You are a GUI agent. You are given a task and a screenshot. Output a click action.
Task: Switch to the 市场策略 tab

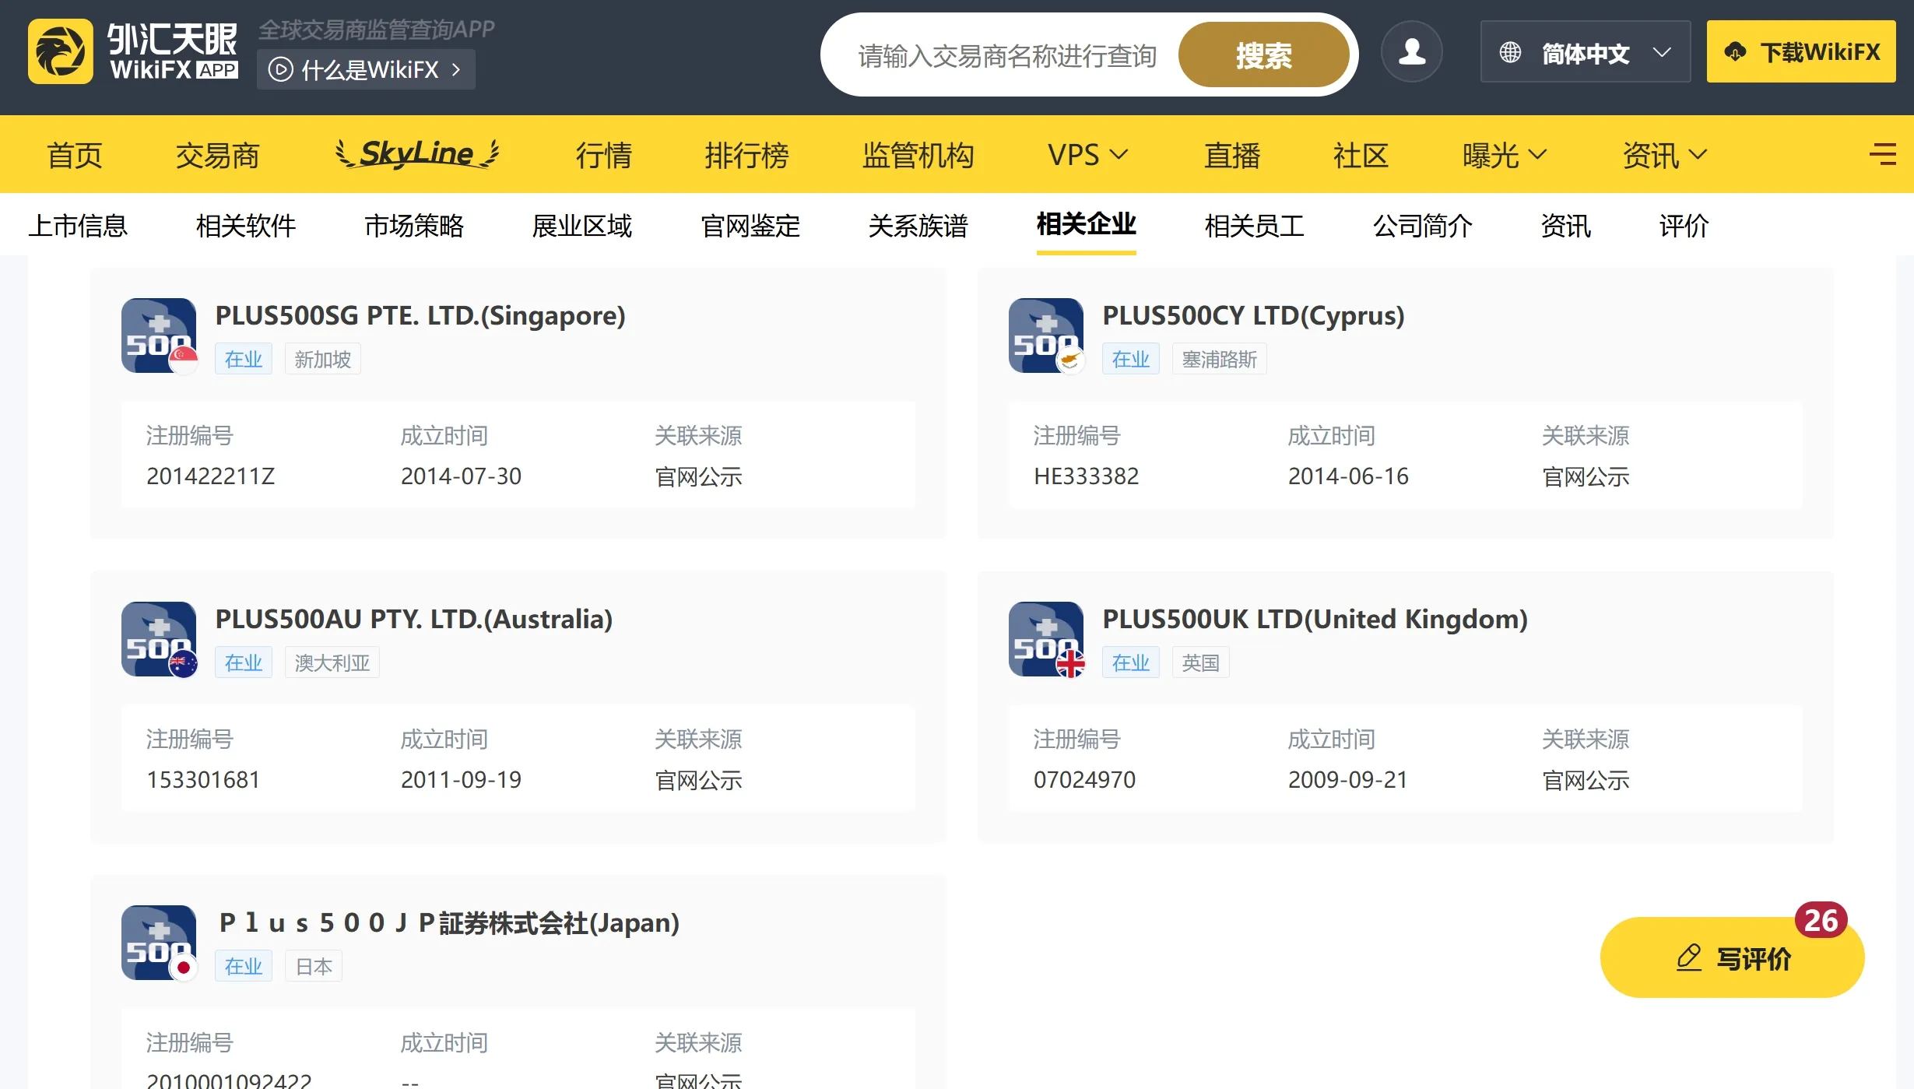point(414,225)
